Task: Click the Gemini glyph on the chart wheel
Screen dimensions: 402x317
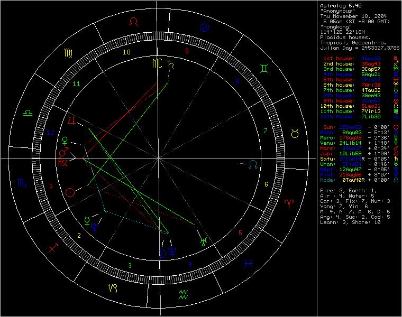Action: [x=264, y=68]
